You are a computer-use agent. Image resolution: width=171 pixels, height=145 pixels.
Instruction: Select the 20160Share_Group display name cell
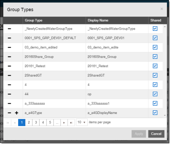[x=117, y=57]
